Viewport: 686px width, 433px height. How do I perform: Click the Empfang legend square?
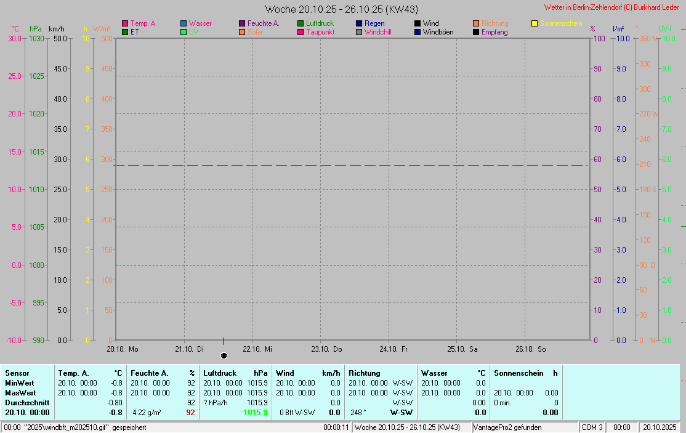click(476, 32)
